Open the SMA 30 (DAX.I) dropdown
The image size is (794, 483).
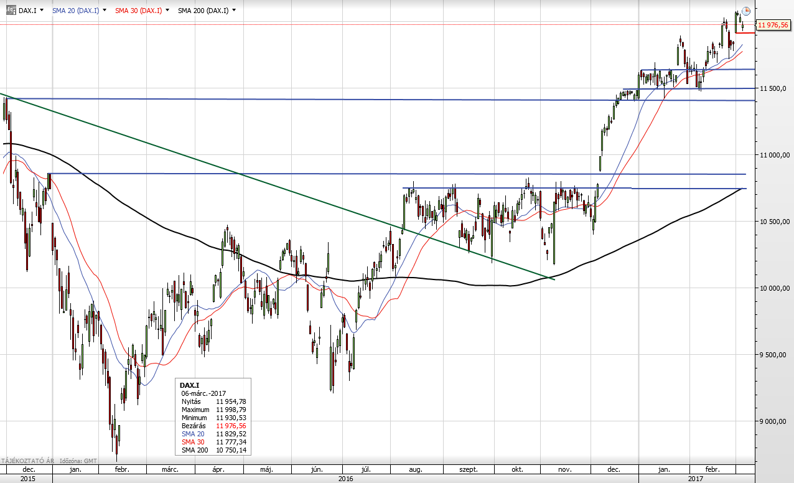167,10
